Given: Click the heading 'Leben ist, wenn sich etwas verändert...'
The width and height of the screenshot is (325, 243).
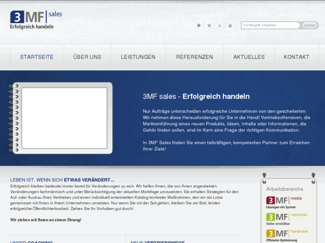Looking at the screenshot, I should [62, 180].
